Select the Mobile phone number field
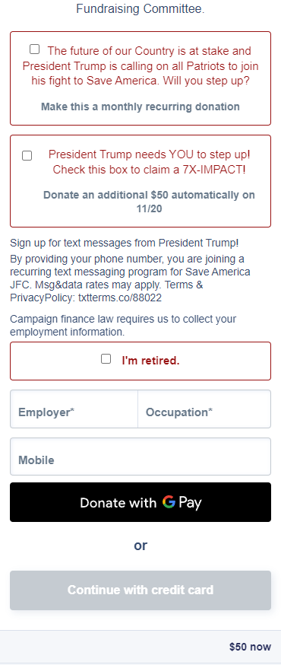281x665 pixels. (x=140, y=457)
